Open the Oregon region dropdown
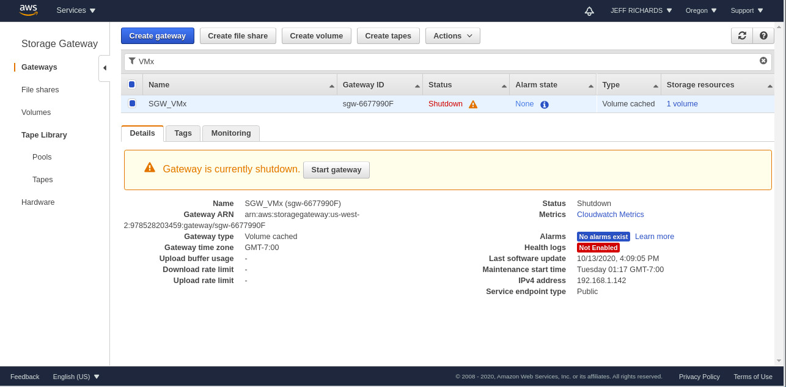This screenshot has height=387, width=786. (700, 10)
